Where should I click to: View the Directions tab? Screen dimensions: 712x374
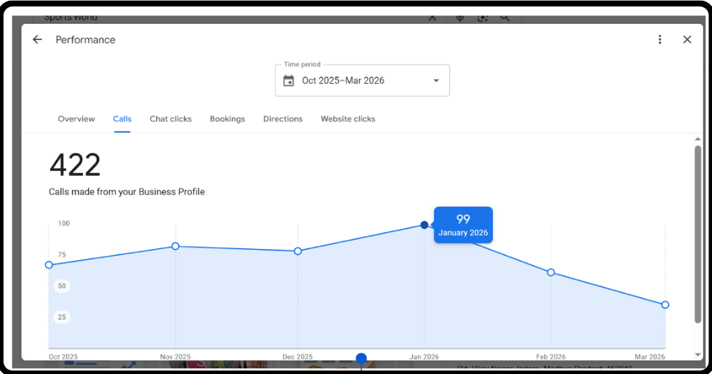click(x=283, y=119)
